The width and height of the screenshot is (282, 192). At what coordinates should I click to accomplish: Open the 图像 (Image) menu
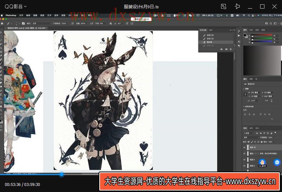click(35, 15)
